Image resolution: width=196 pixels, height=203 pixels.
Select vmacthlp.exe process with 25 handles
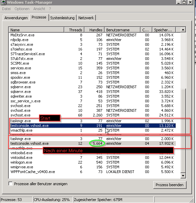[x=92, y=130]
